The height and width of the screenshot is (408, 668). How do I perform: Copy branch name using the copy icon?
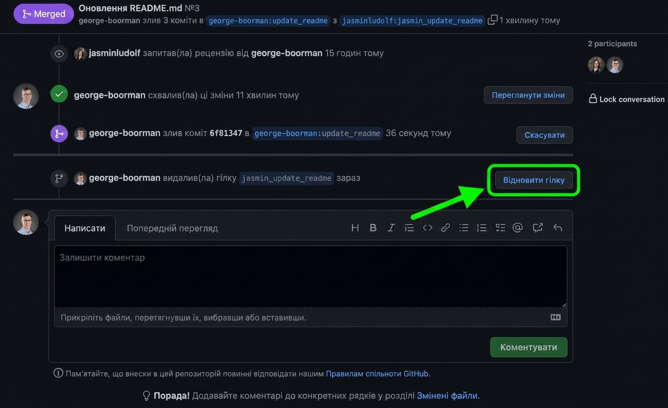pyautogui.click(x=492, y=20)
